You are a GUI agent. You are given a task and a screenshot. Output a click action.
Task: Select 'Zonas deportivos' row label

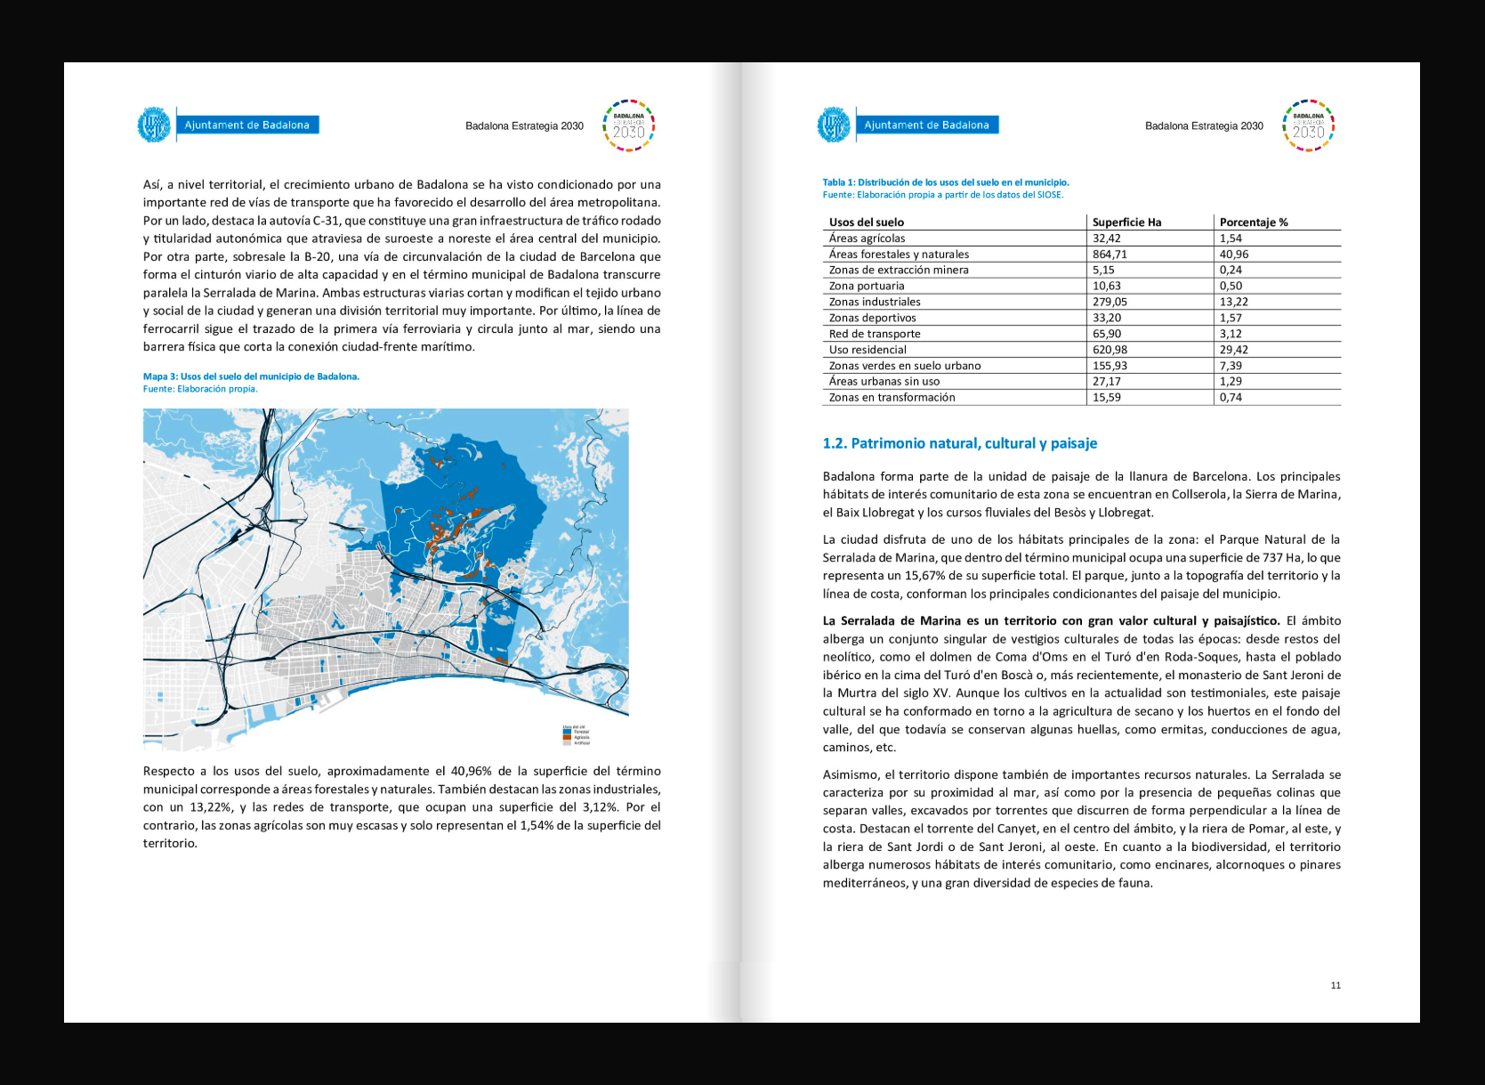click(x=873, y=319)
